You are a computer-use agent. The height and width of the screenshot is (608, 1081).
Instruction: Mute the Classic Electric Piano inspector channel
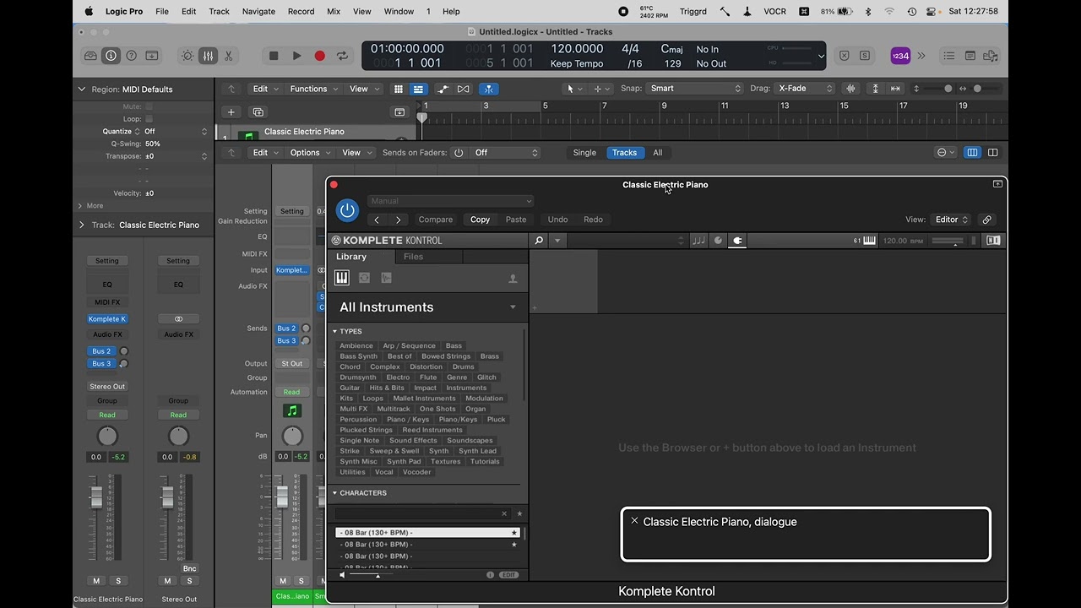[96, 581]
